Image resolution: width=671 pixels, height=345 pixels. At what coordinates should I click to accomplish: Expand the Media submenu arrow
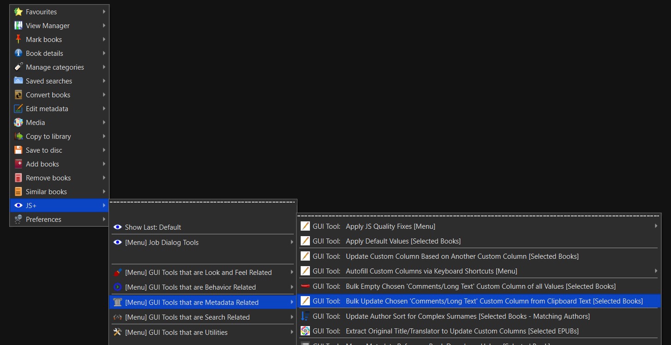pyautogui.click(x=104, y=123)
